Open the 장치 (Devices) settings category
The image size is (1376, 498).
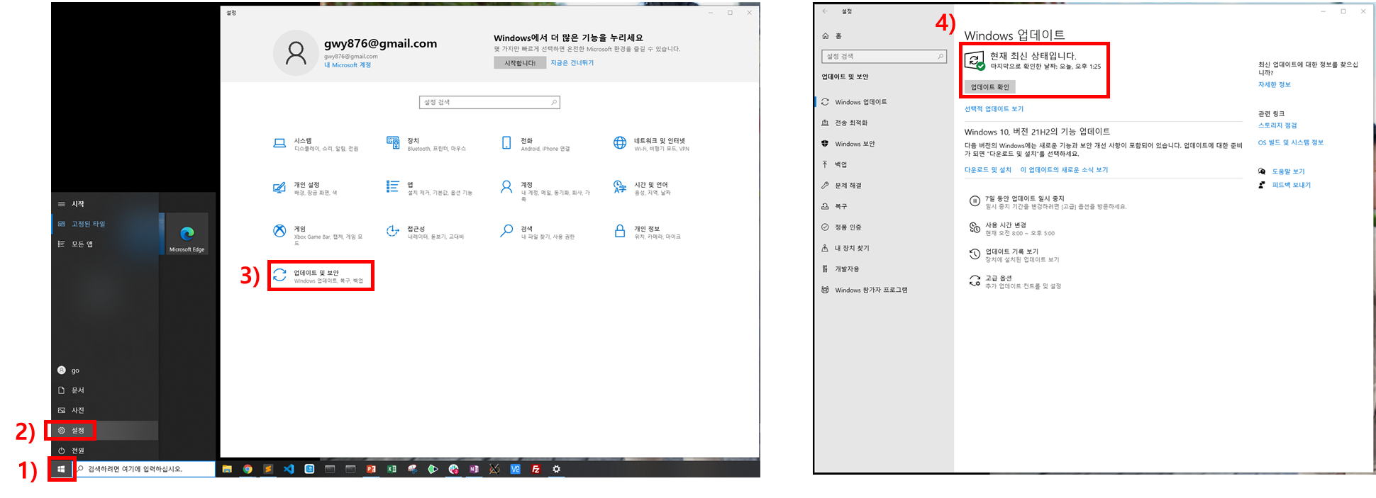click(x=426, y=144)
